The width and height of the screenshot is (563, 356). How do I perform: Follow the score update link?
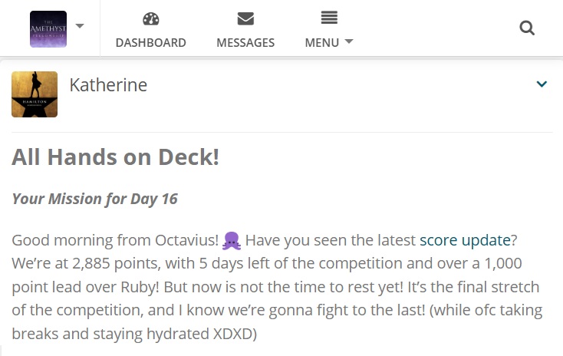click(465, 240)
